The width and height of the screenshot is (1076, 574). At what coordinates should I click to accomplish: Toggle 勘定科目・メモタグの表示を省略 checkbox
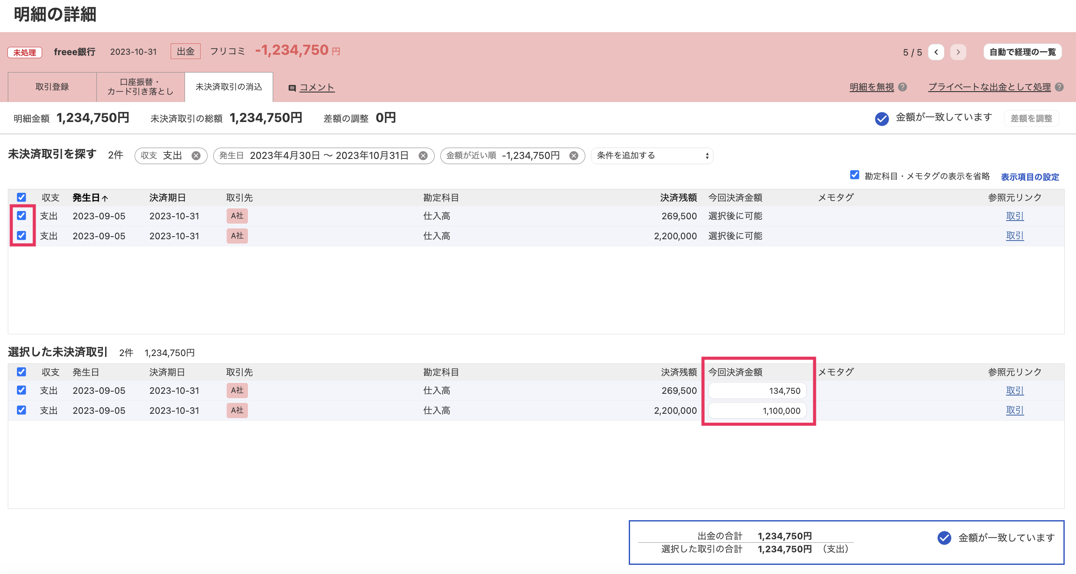click(855, 175)
